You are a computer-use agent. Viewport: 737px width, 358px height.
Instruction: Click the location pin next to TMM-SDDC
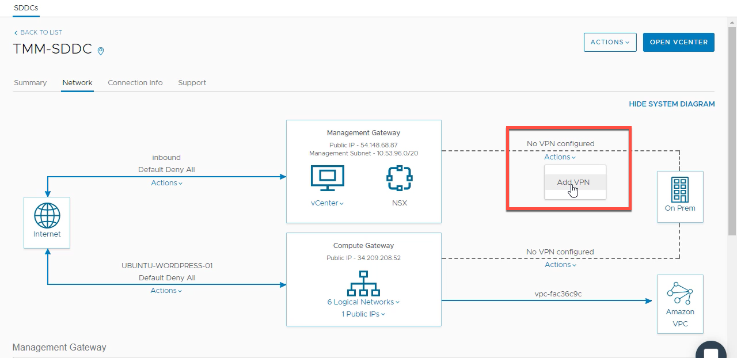click(101, 51)
